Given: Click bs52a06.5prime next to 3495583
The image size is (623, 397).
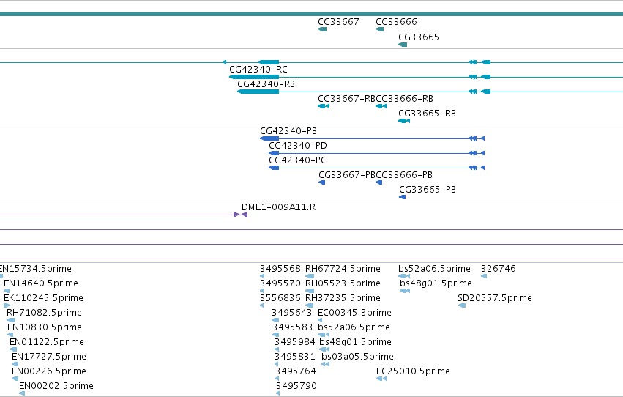Looking at the screenshot, I should [354, 328].
